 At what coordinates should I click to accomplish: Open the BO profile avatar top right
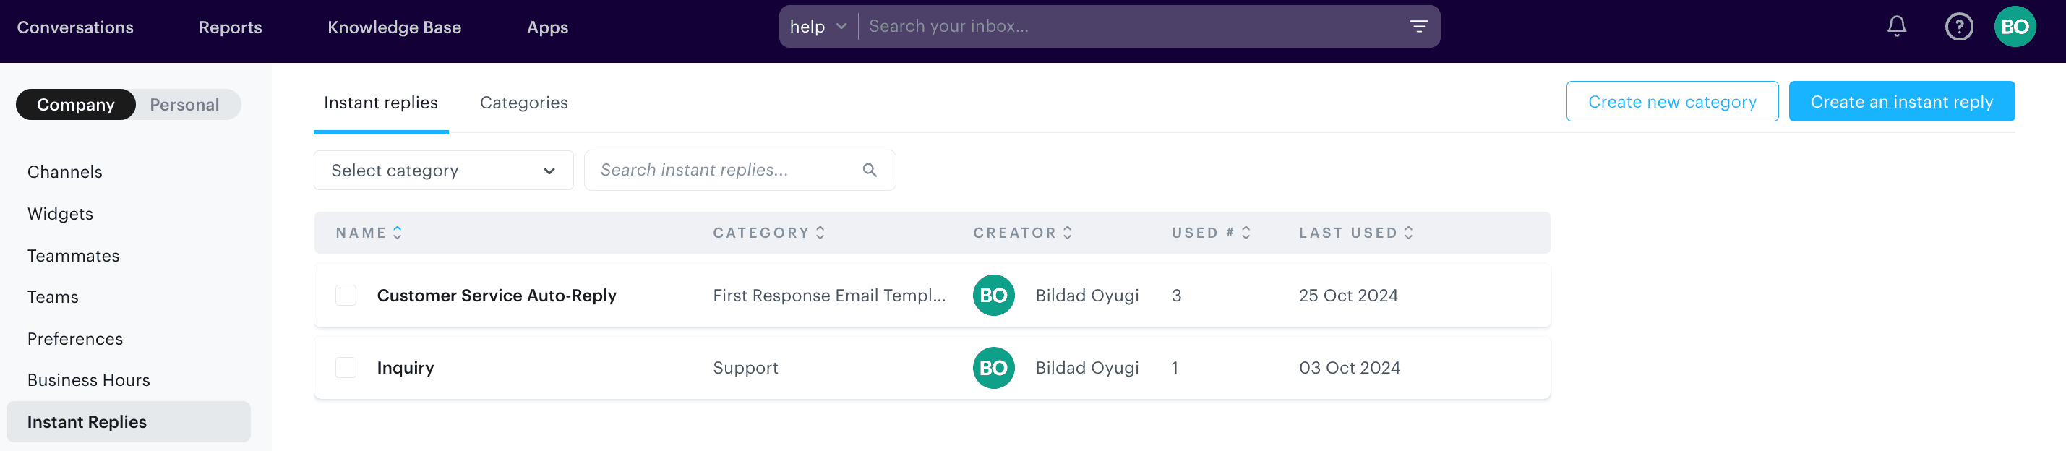(2015, 27)
